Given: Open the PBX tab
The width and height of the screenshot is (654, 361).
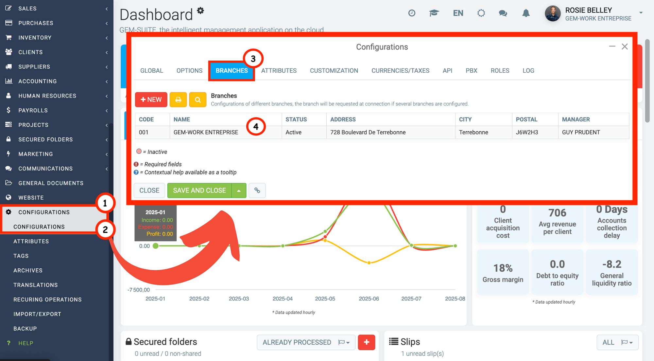Looking at the screenshot, I should click(471, 70).
